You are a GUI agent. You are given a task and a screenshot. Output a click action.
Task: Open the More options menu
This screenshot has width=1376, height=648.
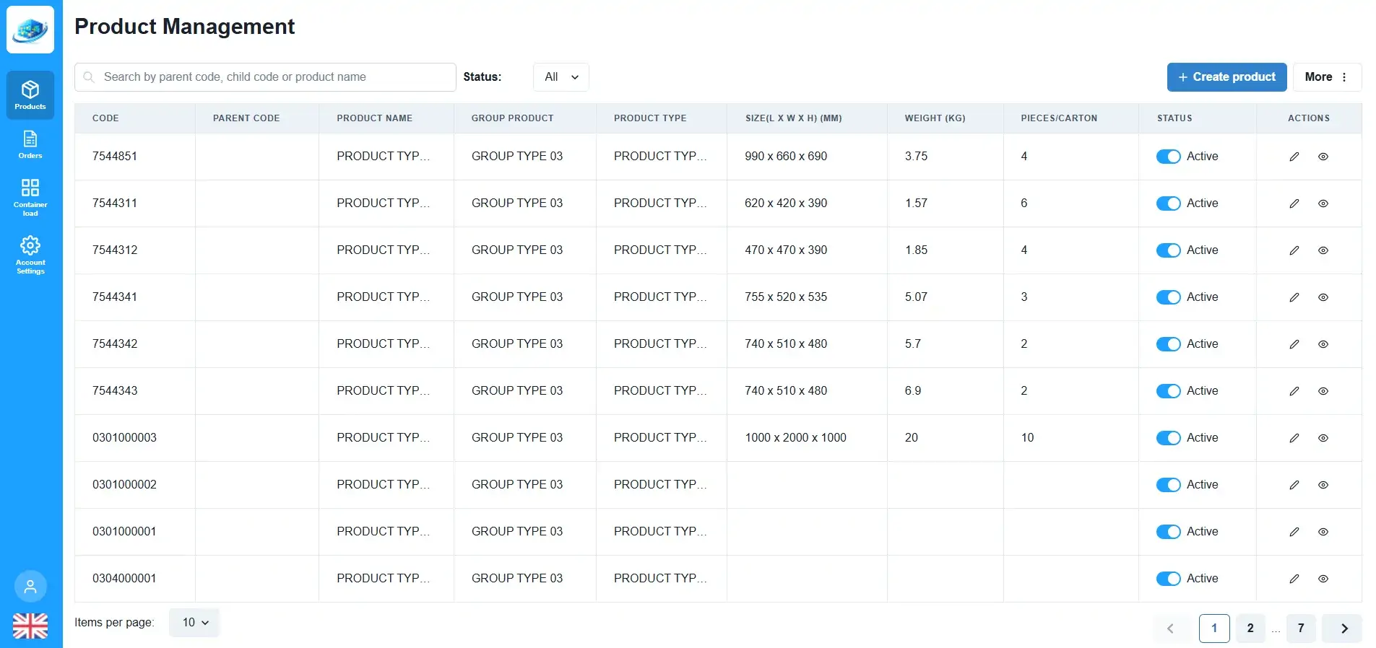(1327, 77)
